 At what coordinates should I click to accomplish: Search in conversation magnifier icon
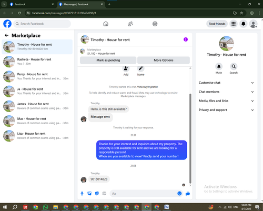coord(234,66)
